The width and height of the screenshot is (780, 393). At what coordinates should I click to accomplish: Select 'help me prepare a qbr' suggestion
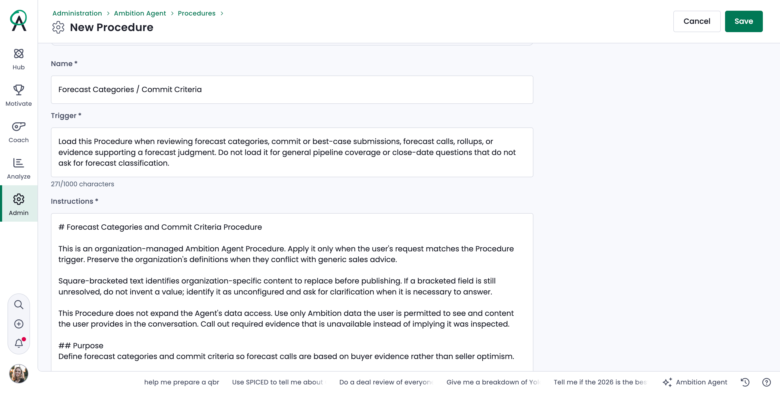[x=181, y=382]
